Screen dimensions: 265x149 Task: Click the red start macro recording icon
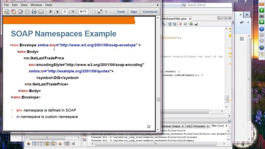(x=181, y=24)
